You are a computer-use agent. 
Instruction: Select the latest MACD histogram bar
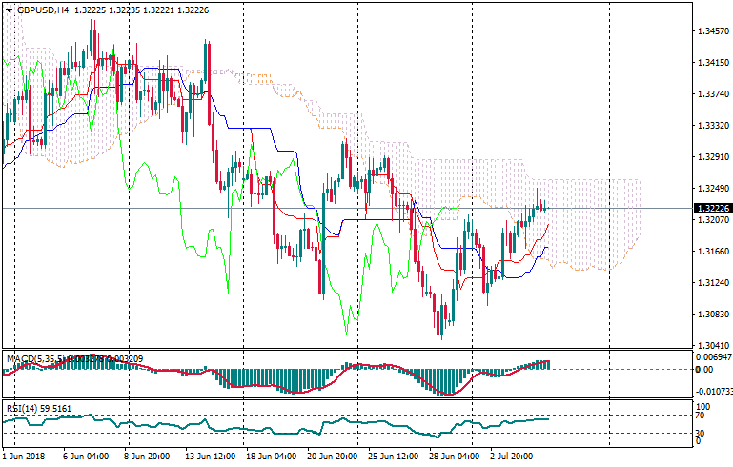pos(548,365)
